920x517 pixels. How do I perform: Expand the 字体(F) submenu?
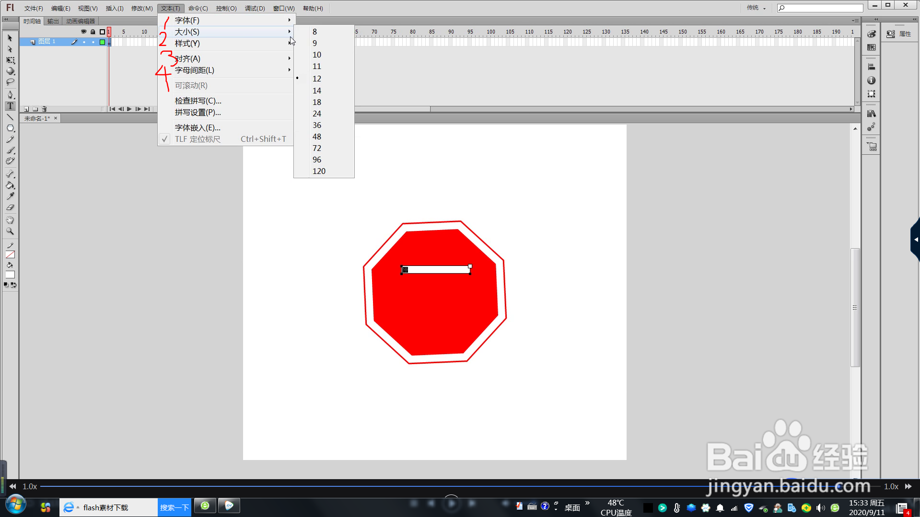[x=187, y=20]
